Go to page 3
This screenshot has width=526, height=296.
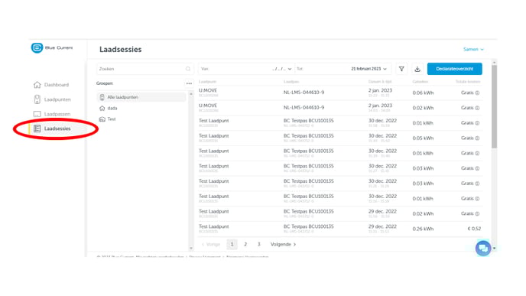pos(259,244)
